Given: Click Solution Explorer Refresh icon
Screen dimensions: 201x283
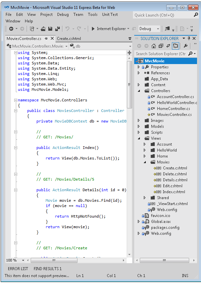Looking at the screenshot, I should (x=168, y=46).
